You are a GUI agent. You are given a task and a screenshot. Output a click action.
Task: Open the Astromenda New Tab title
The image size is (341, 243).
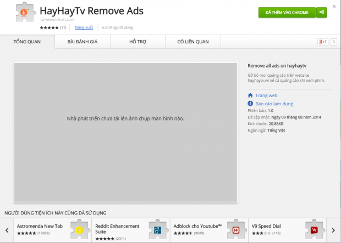click(x=40, y=226)
